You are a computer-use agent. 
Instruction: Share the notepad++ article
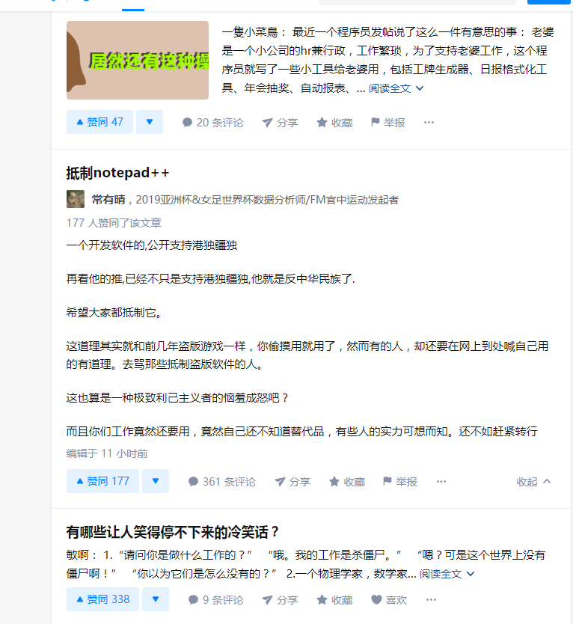(x=292, y=482)
